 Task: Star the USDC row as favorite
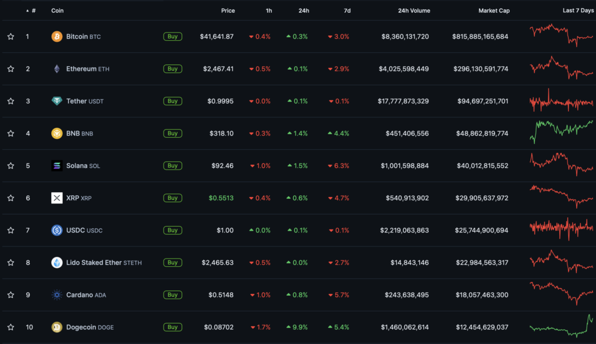click(10, 230)
